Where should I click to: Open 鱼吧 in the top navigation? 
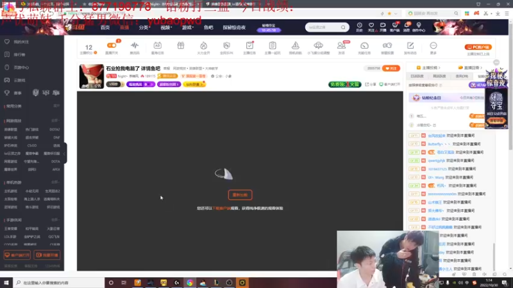point(208,28)
